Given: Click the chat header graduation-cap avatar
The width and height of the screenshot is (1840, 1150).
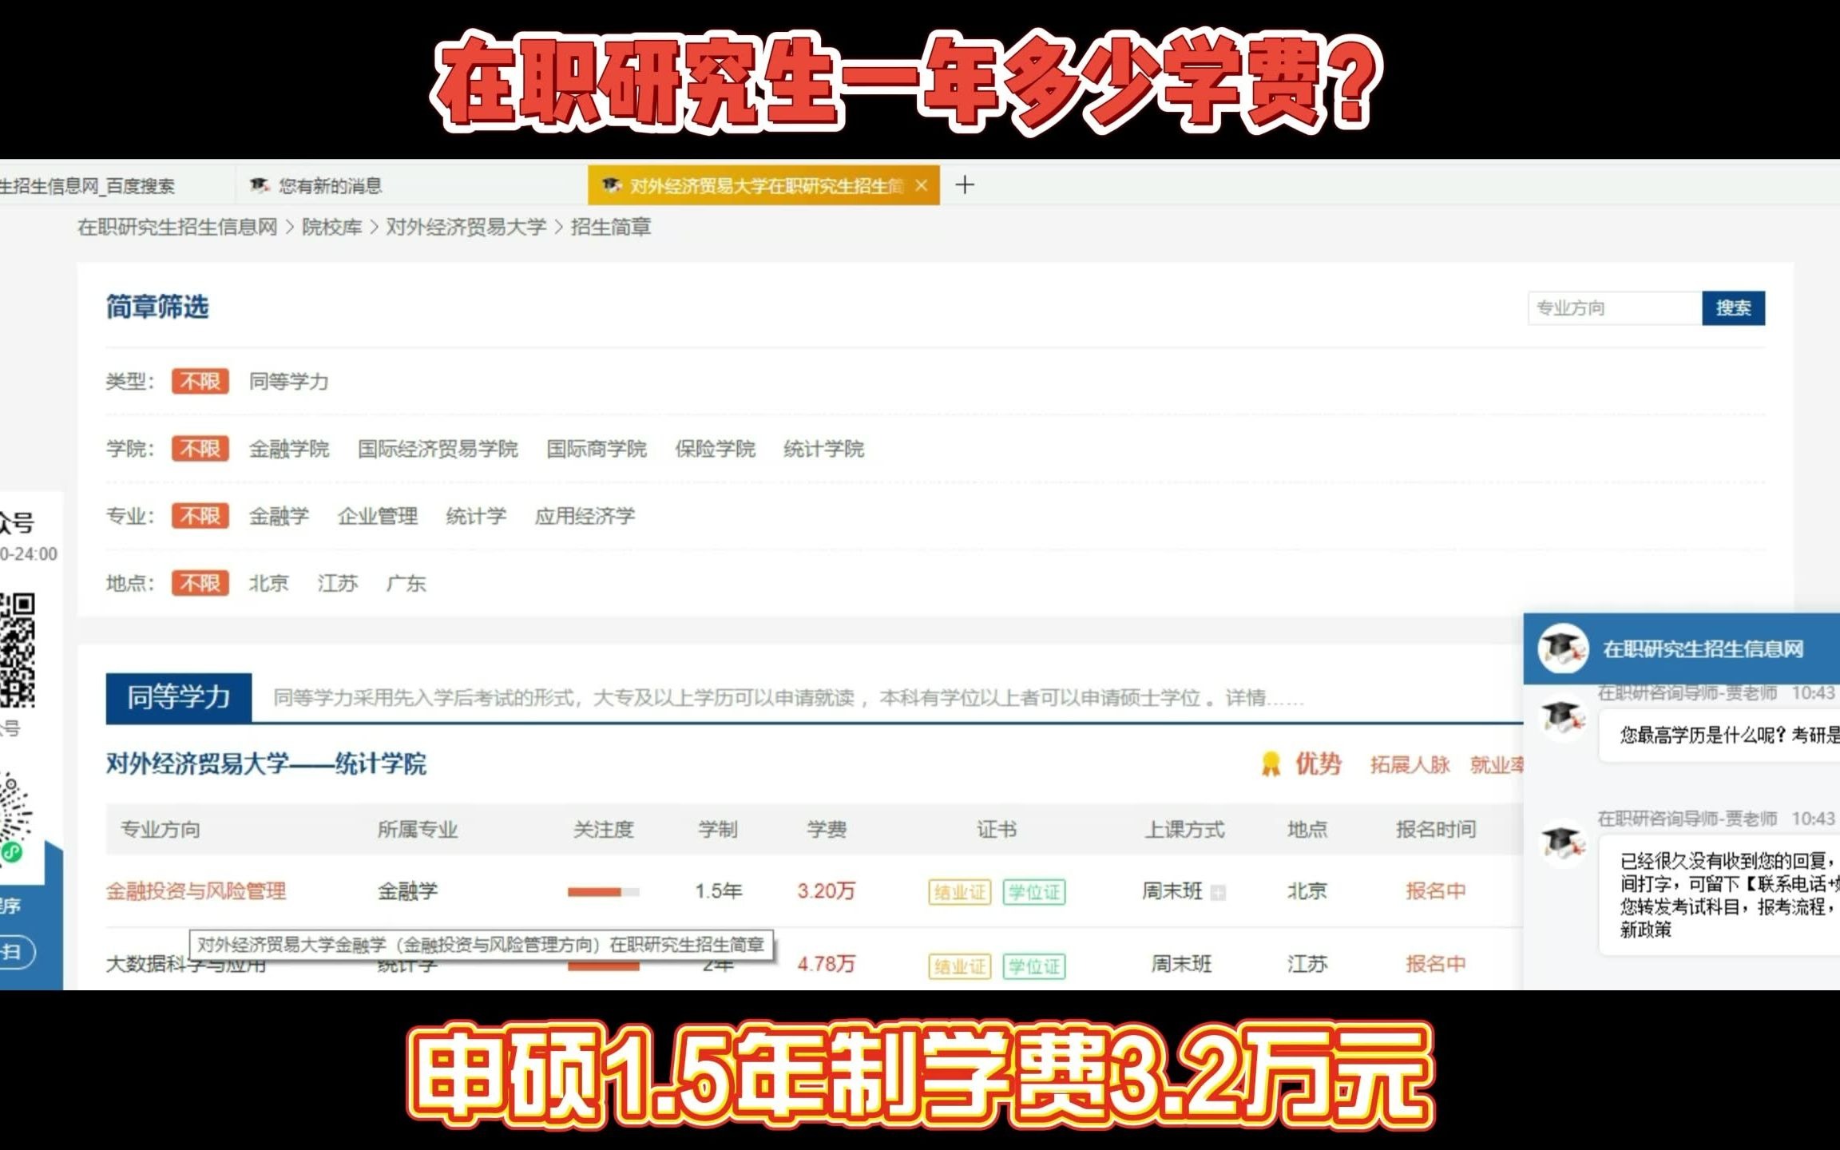Looking at the screenshot, I should point(1564,648).
